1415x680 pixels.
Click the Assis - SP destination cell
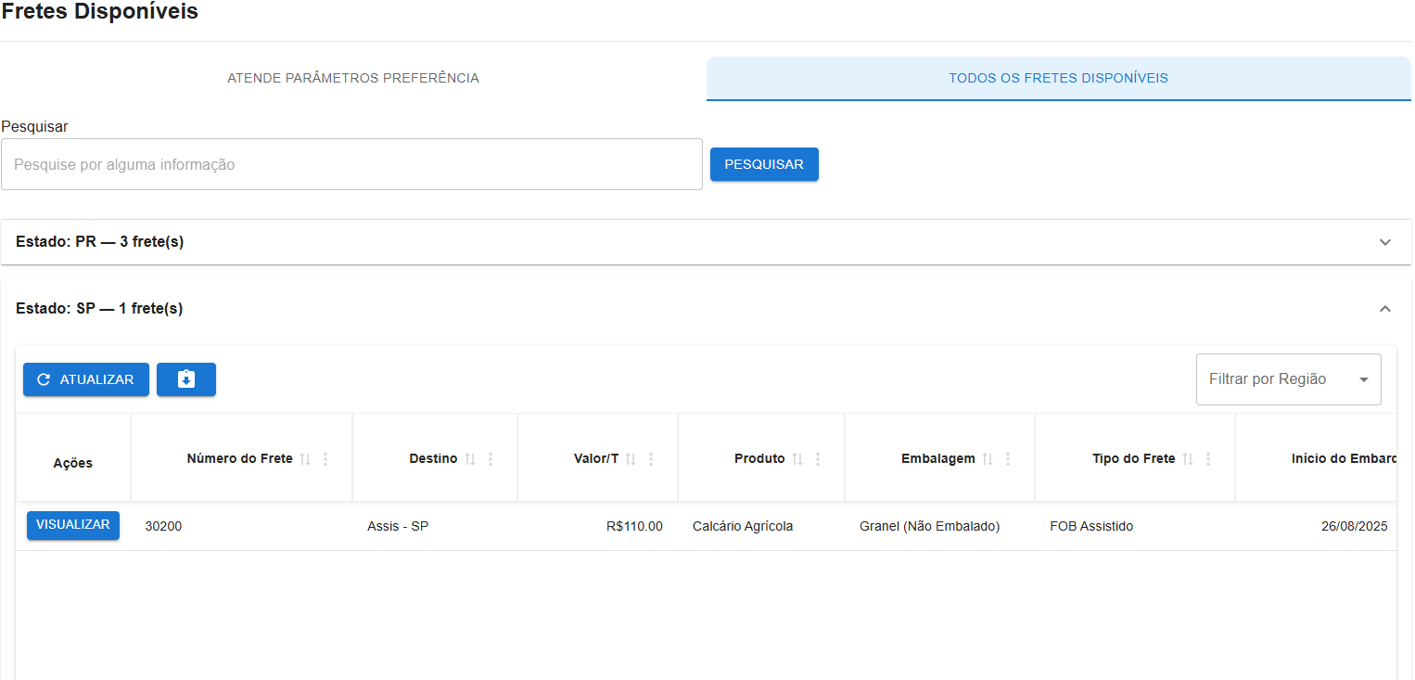[x=398, y=527]
